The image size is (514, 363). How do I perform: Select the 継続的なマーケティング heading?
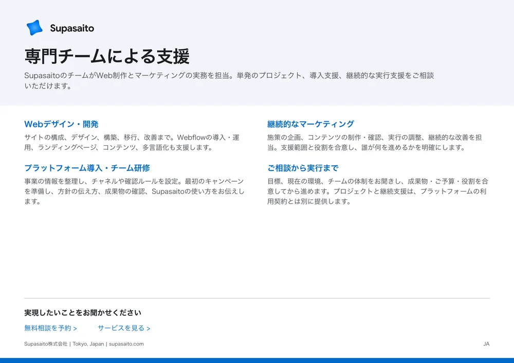pyautogui.click(x=310, y=124)
